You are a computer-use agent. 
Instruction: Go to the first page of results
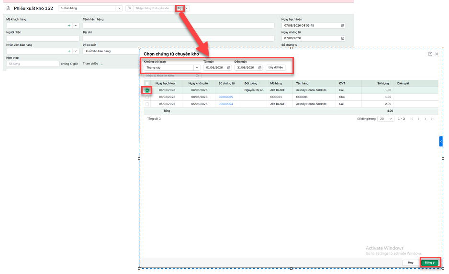click(x=412, y=119)
